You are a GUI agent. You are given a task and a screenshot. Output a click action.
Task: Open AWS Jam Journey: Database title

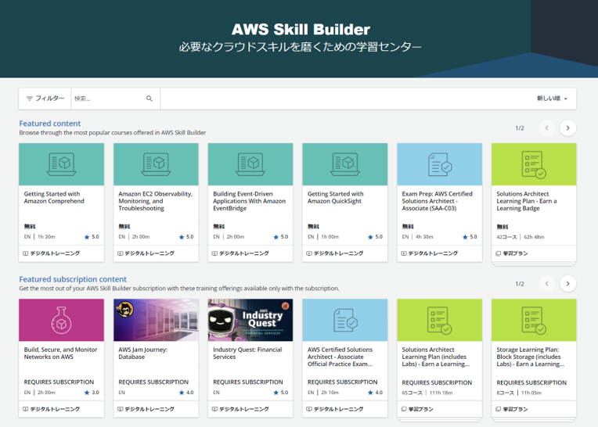point(143,353)
